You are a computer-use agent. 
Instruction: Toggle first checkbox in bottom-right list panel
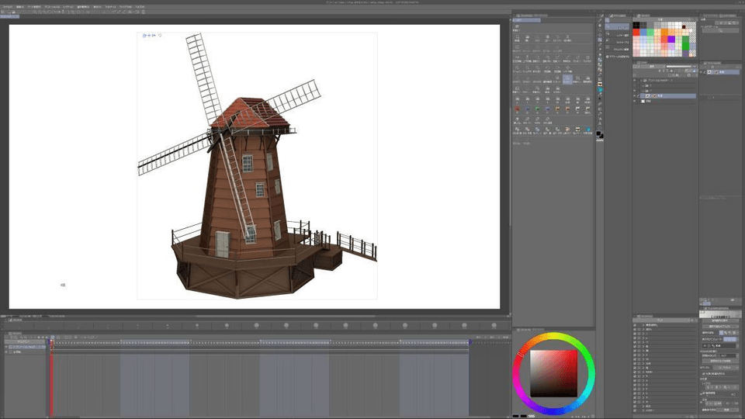point(635,325)
